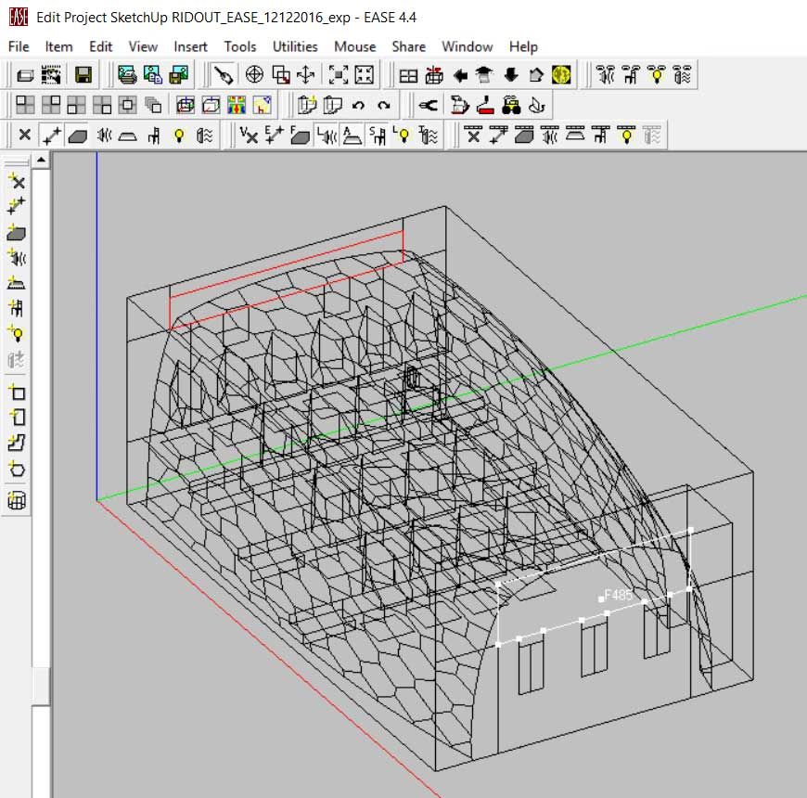Click the black down arrow view icon
Image resolution: width=807 pixels, height=798 pixels.
pos(510,76)
